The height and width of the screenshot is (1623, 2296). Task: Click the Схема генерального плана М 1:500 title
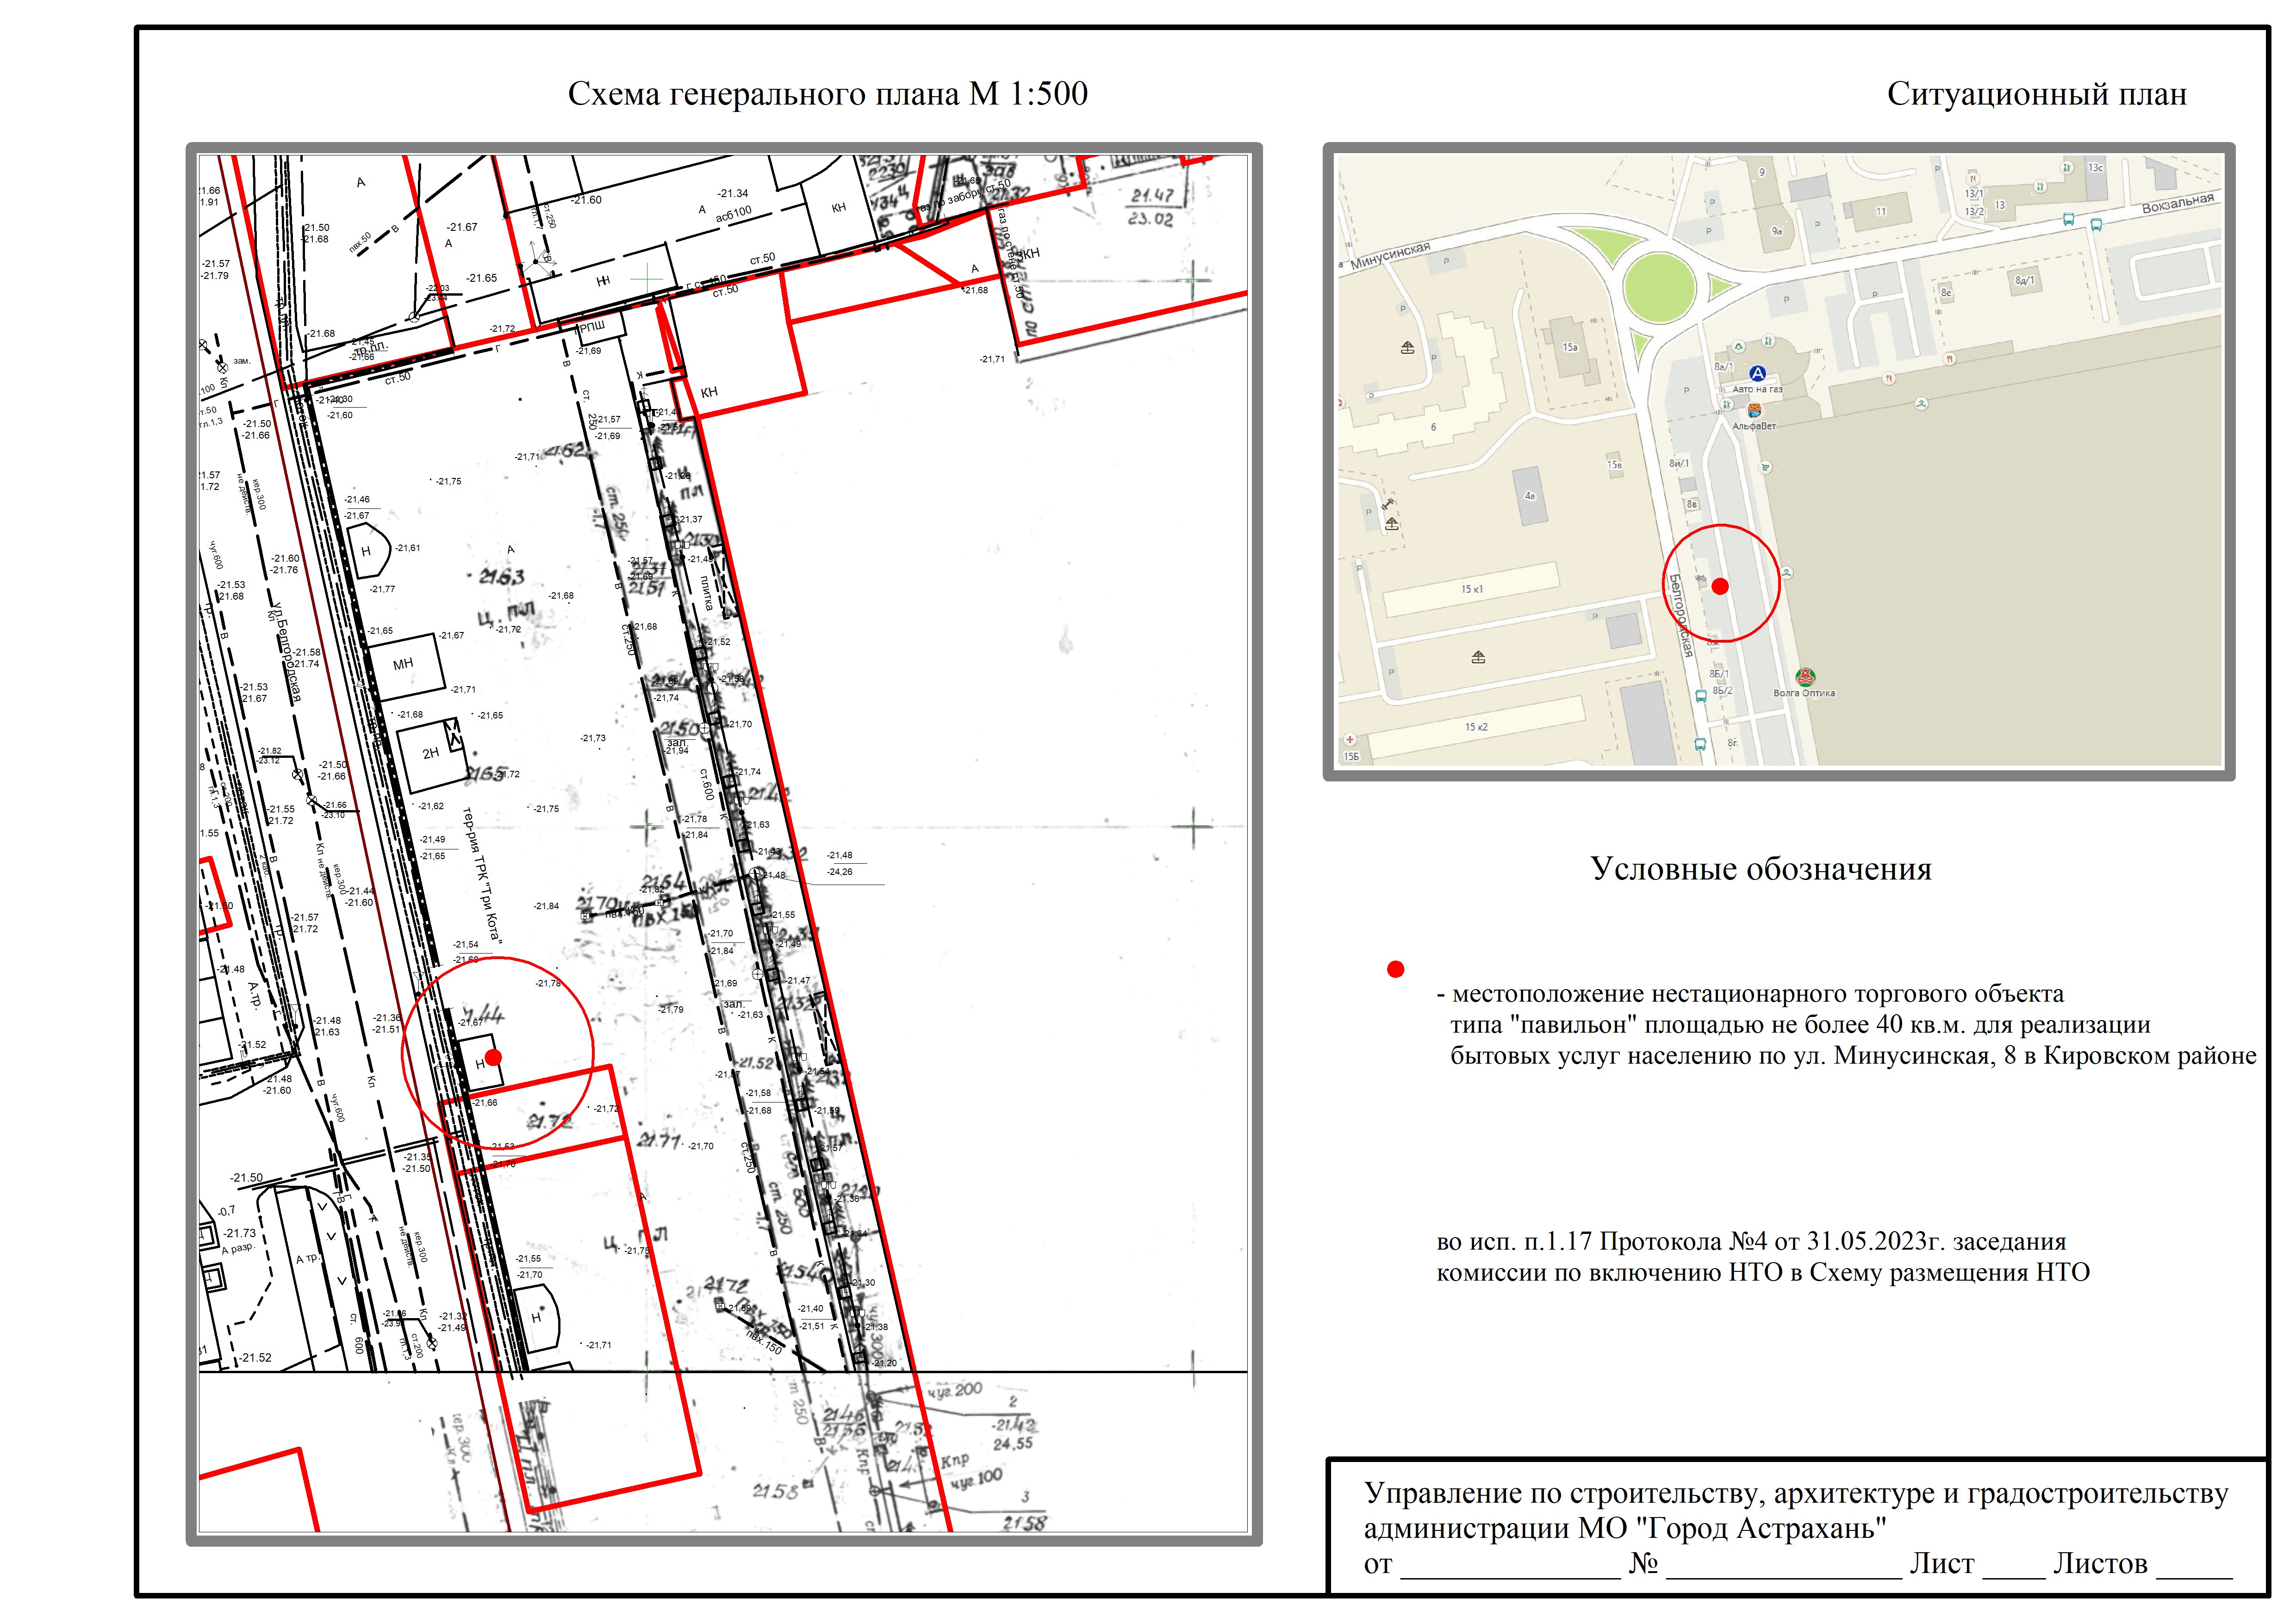pos(827,94)
